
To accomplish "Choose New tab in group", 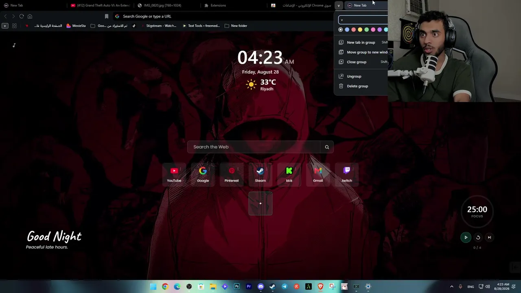I will coord(361,42).
